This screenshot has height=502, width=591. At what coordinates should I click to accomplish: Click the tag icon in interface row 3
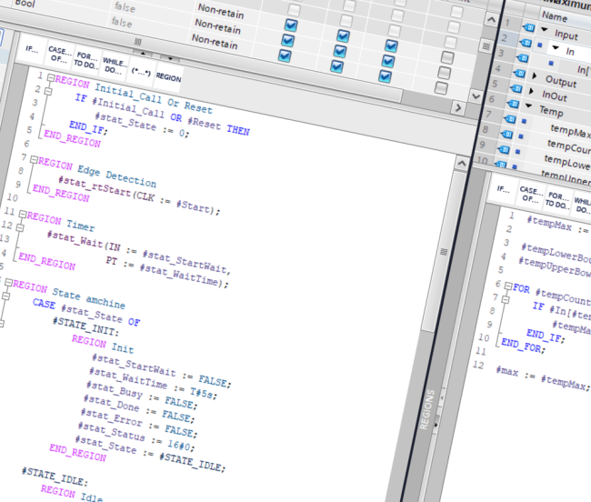pyautogui.click(x=522, y=58)
